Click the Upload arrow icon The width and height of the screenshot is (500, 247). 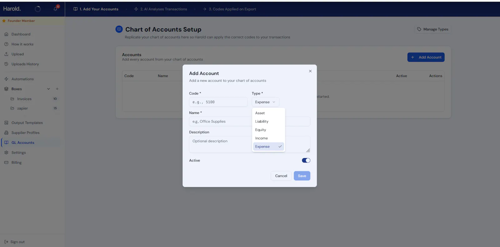6,54
